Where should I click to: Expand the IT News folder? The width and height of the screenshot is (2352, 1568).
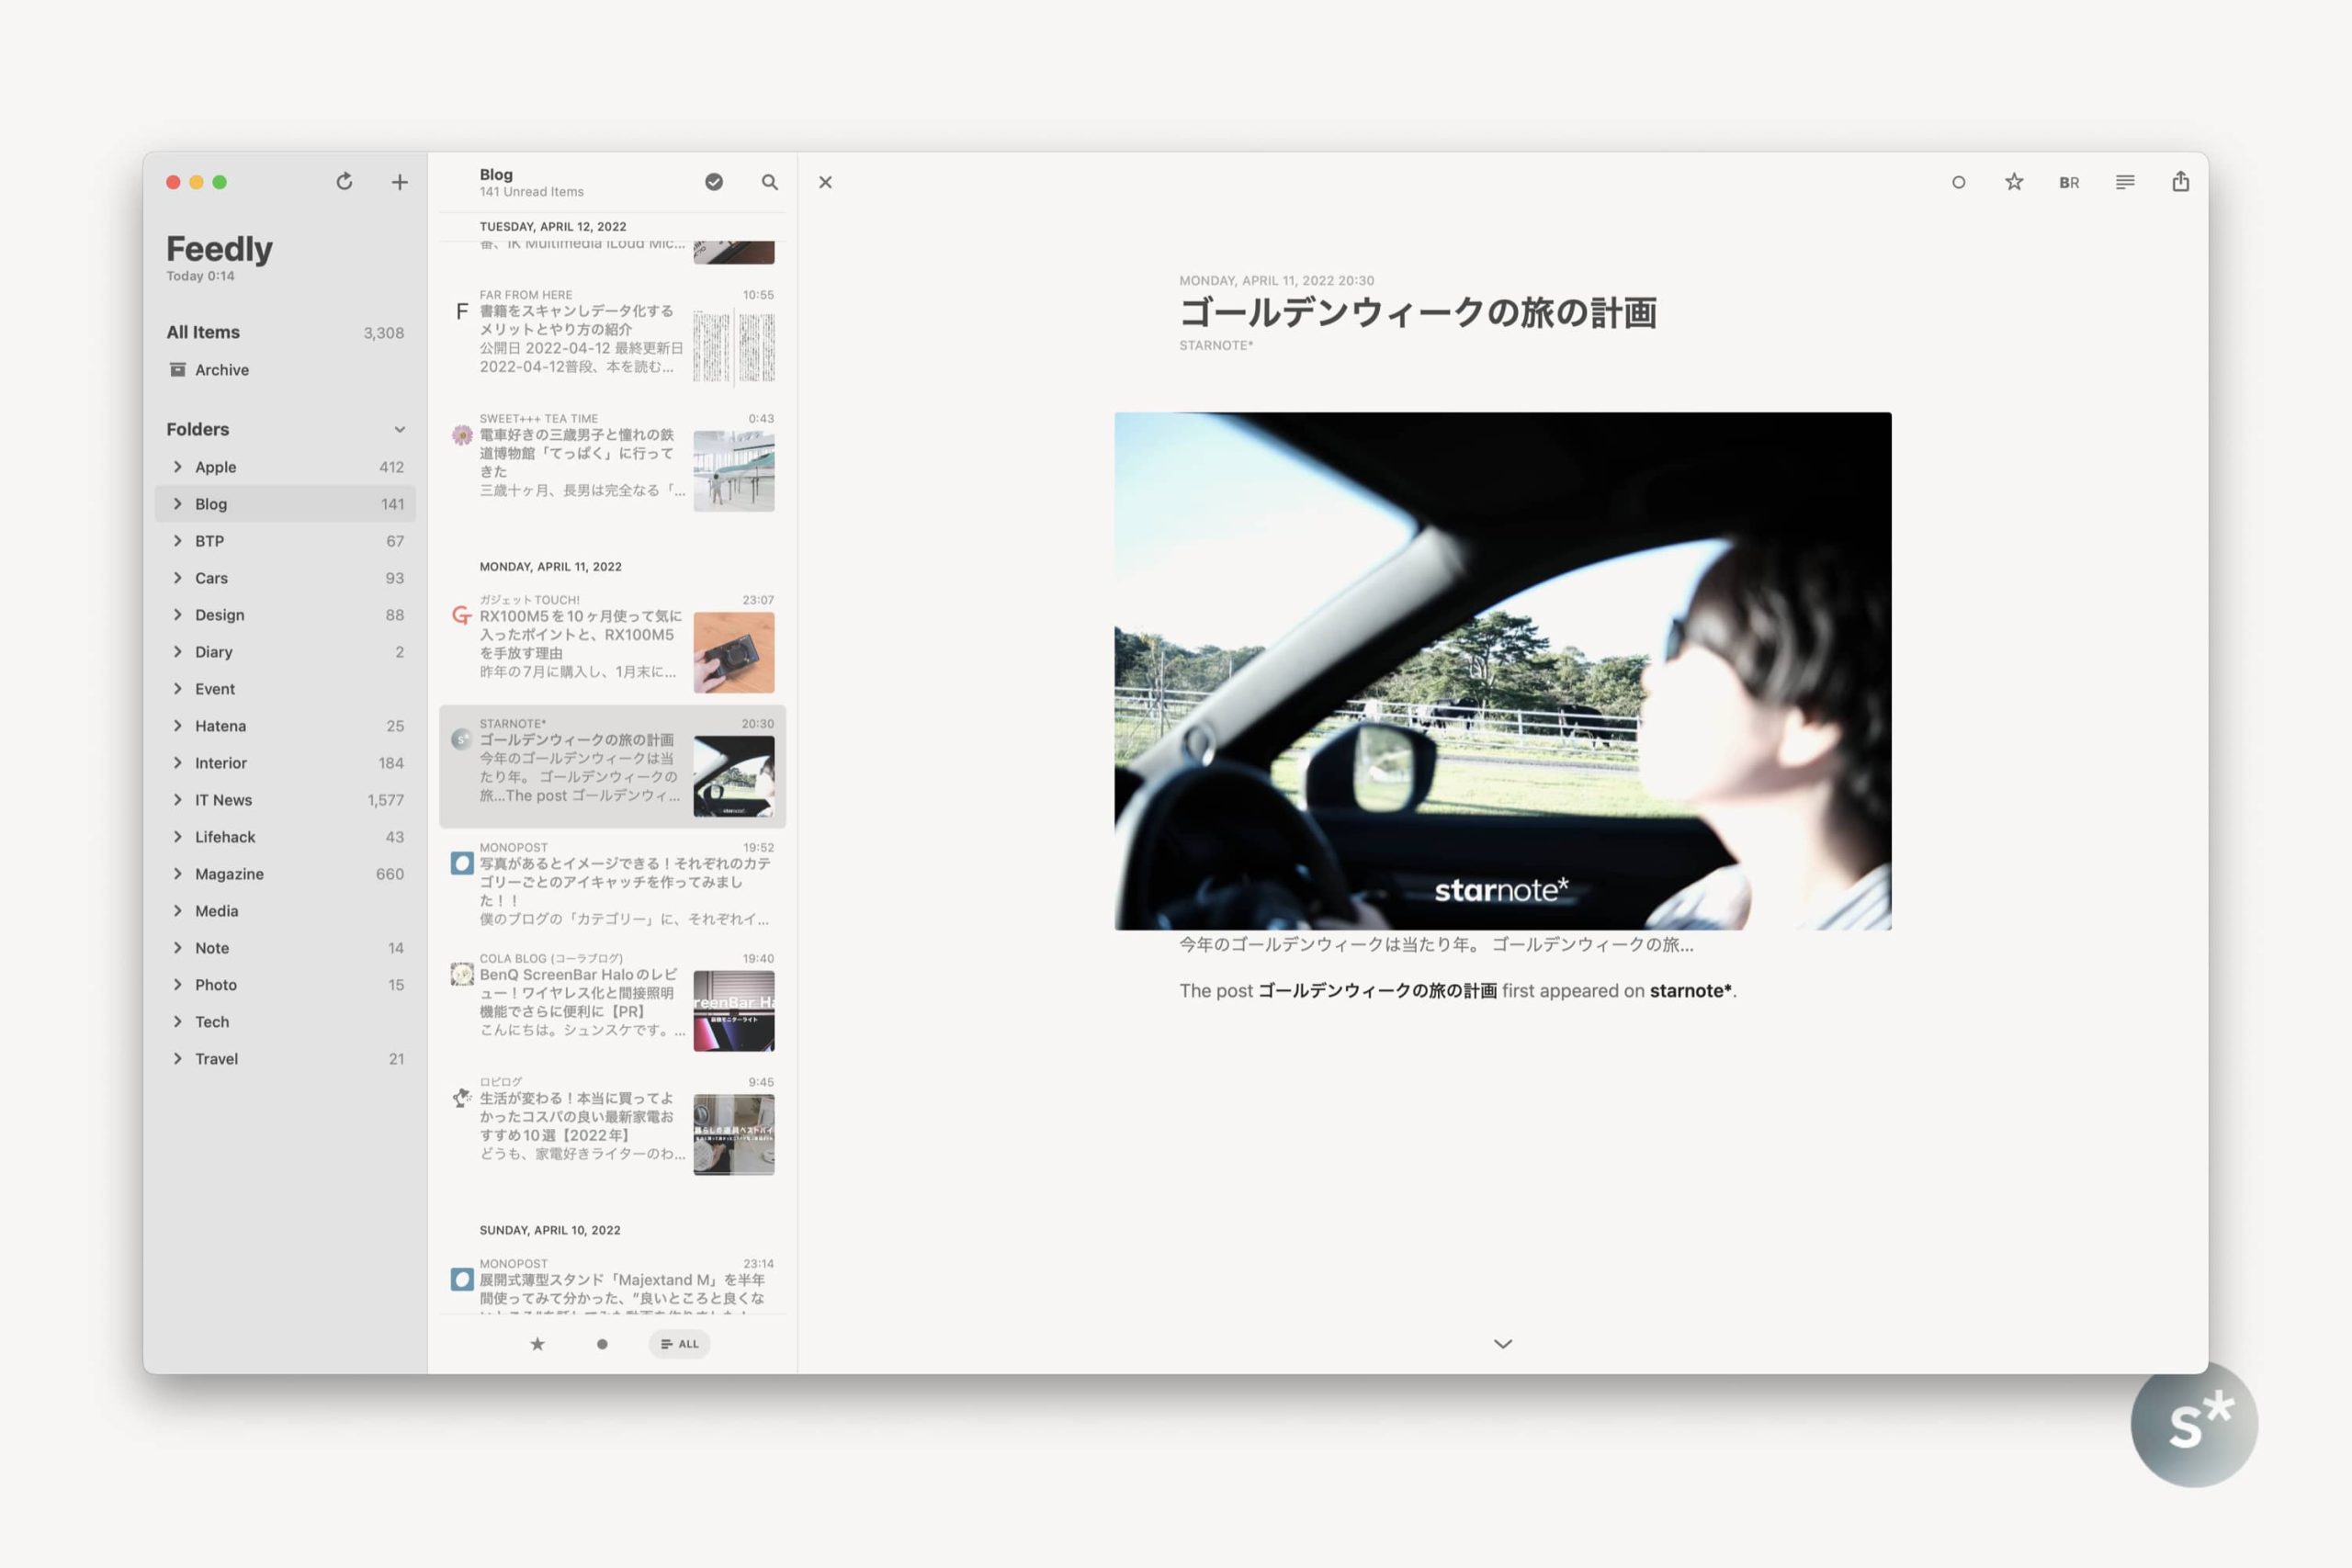pyautogui.click(x=177, y=800)
